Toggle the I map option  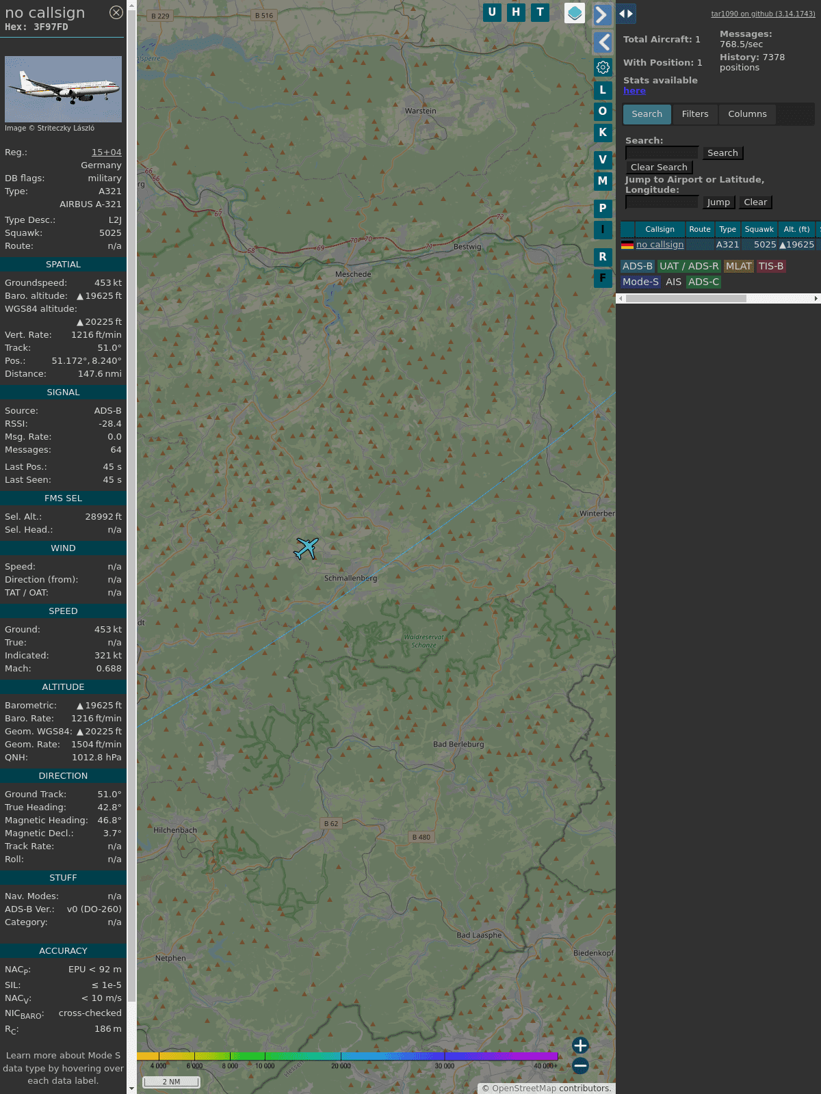(603, 230)
